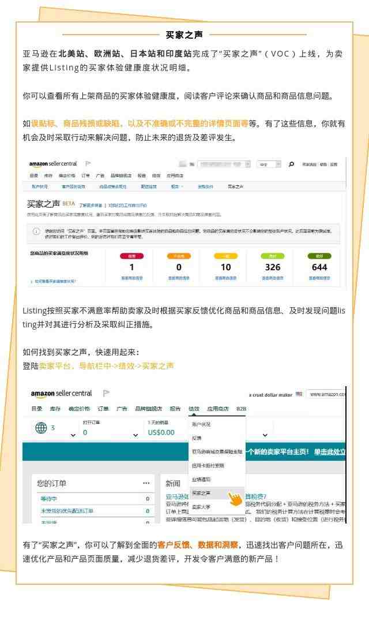369x620 pixels.
Task: Click 查看商品信息 link under count 1
Action: [131, 278]
